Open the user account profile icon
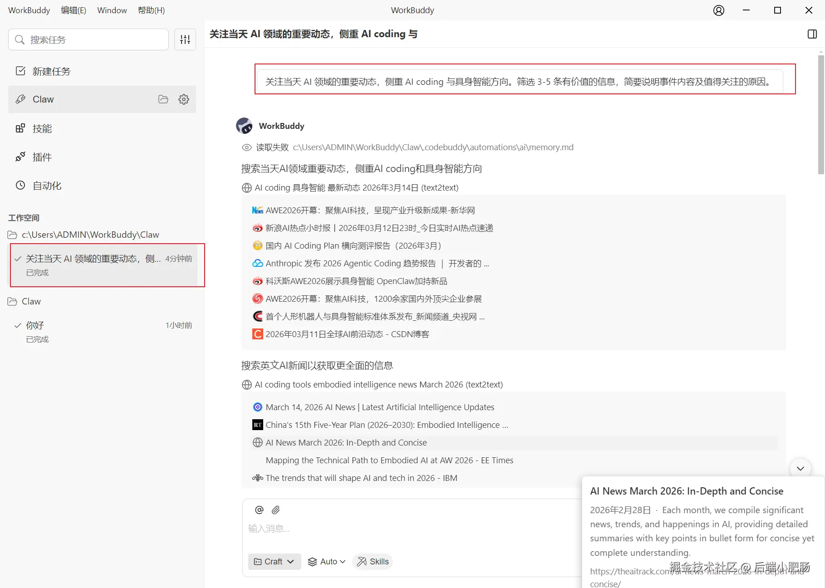Image resolution: width=825 pixels, height=588 pixels. pos(718,10)
